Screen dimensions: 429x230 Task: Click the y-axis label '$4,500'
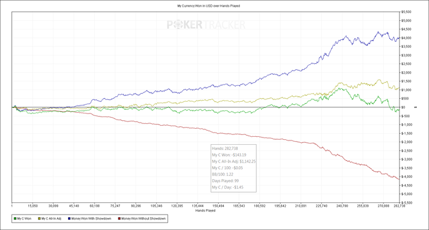[x=406, y=29]
